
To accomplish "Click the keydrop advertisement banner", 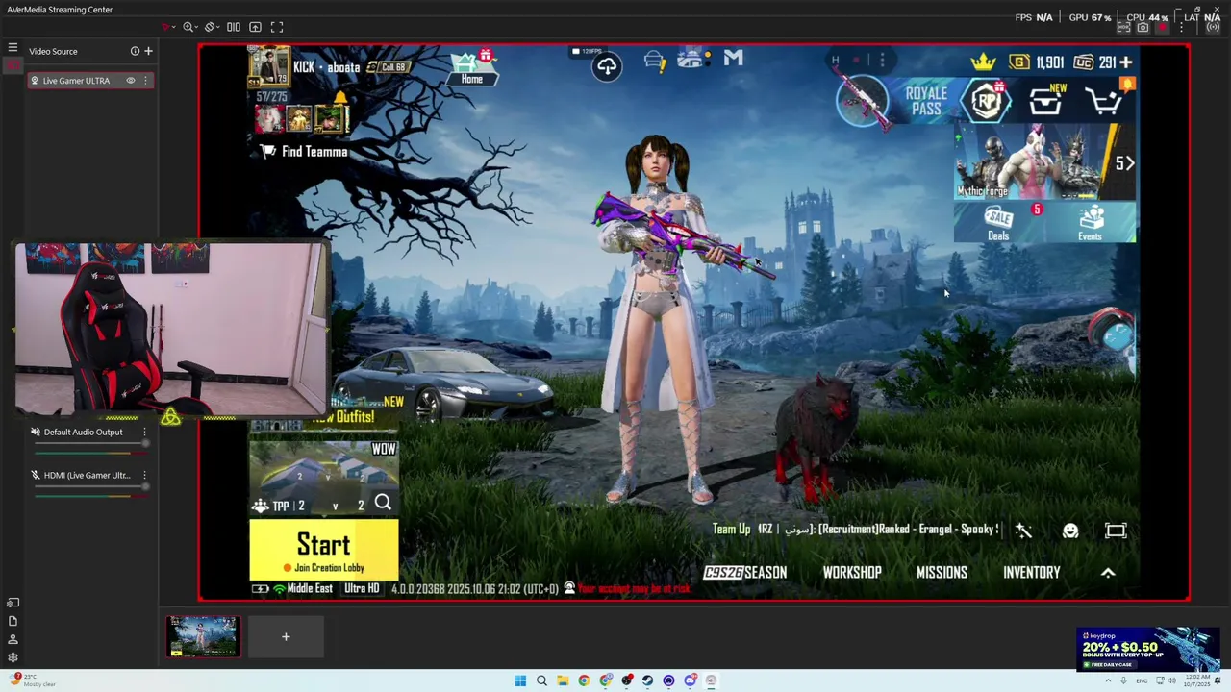I will pos(1148,650).
